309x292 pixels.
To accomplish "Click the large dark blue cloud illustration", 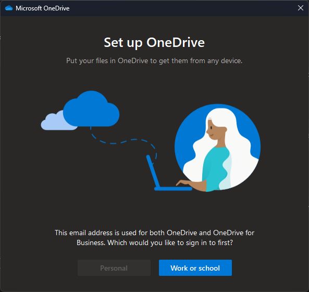I will click(x=92, y=110).
